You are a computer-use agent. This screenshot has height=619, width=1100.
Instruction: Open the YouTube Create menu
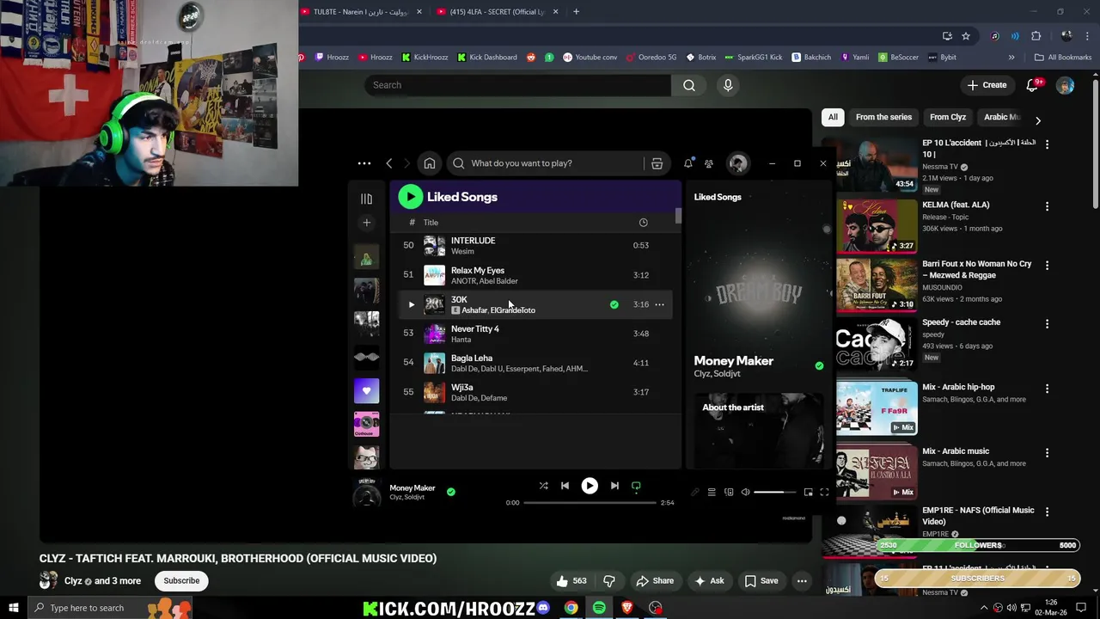tap(987, 85)
